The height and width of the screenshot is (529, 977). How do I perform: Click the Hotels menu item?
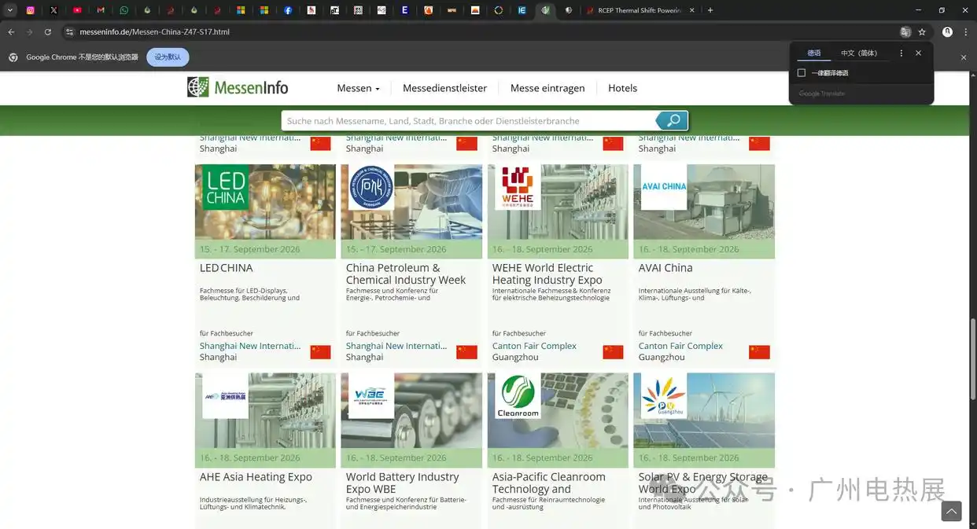coord(622,88)
